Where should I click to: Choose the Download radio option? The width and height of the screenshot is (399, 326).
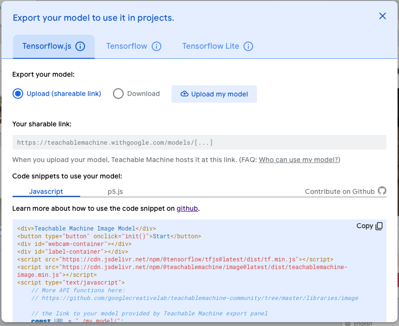coord(118,94)
